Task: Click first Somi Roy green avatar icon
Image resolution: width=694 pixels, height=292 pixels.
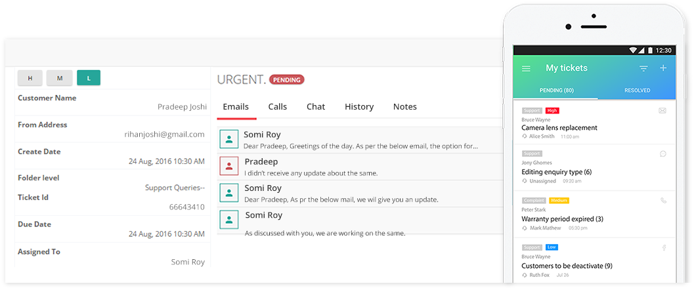Action: click(x=229, y=139)
